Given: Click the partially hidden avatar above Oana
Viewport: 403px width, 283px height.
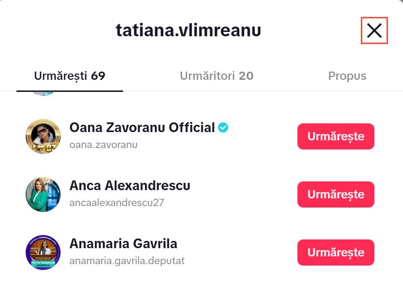Looking at the screenshot, I should [x=43, y=93].
